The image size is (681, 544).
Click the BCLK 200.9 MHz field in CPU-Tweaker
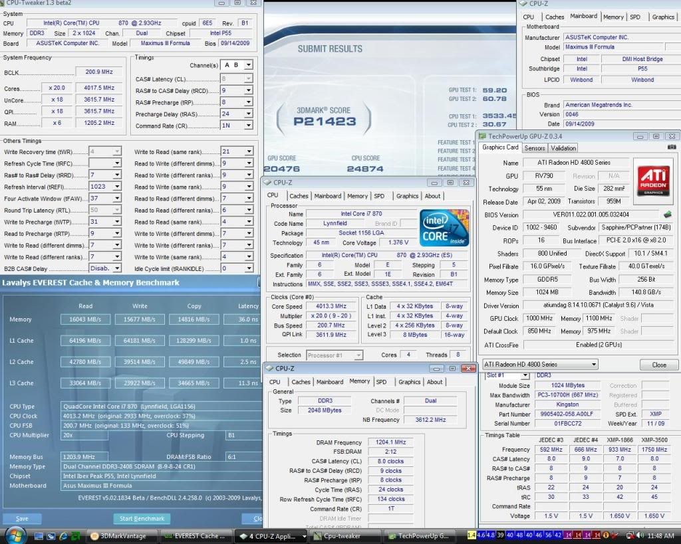pyautogui.click(x=99, y=72)
